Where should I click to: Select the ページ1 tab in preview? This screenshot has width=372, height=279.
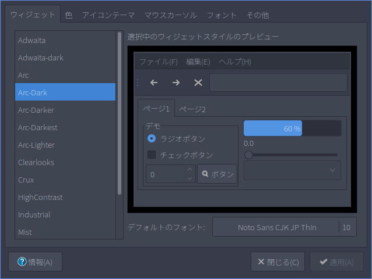pyautogui.click(x=156, y=109)
